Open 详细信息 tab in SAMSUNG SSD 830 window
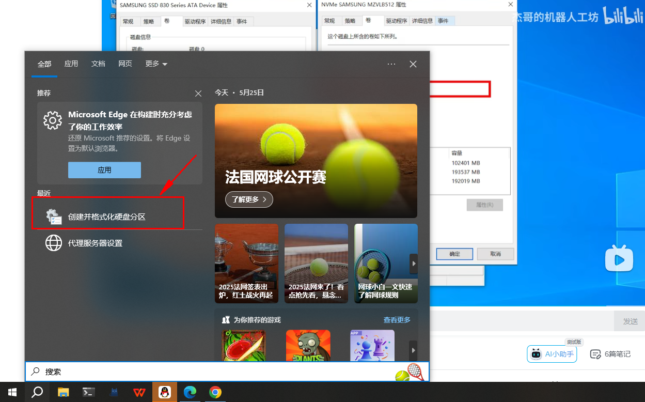Viewport: 645px width, 402px height. tap(221, 21)
